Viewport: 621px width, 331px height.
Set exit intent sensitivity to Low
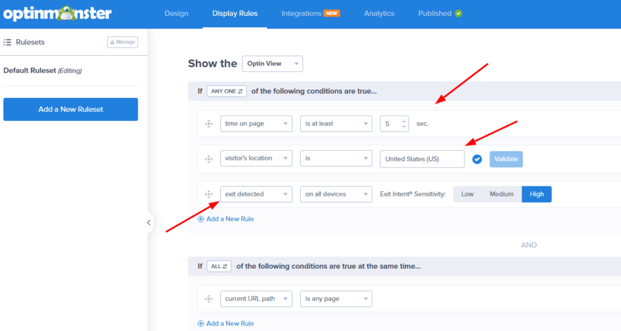(x=467, y=194)
